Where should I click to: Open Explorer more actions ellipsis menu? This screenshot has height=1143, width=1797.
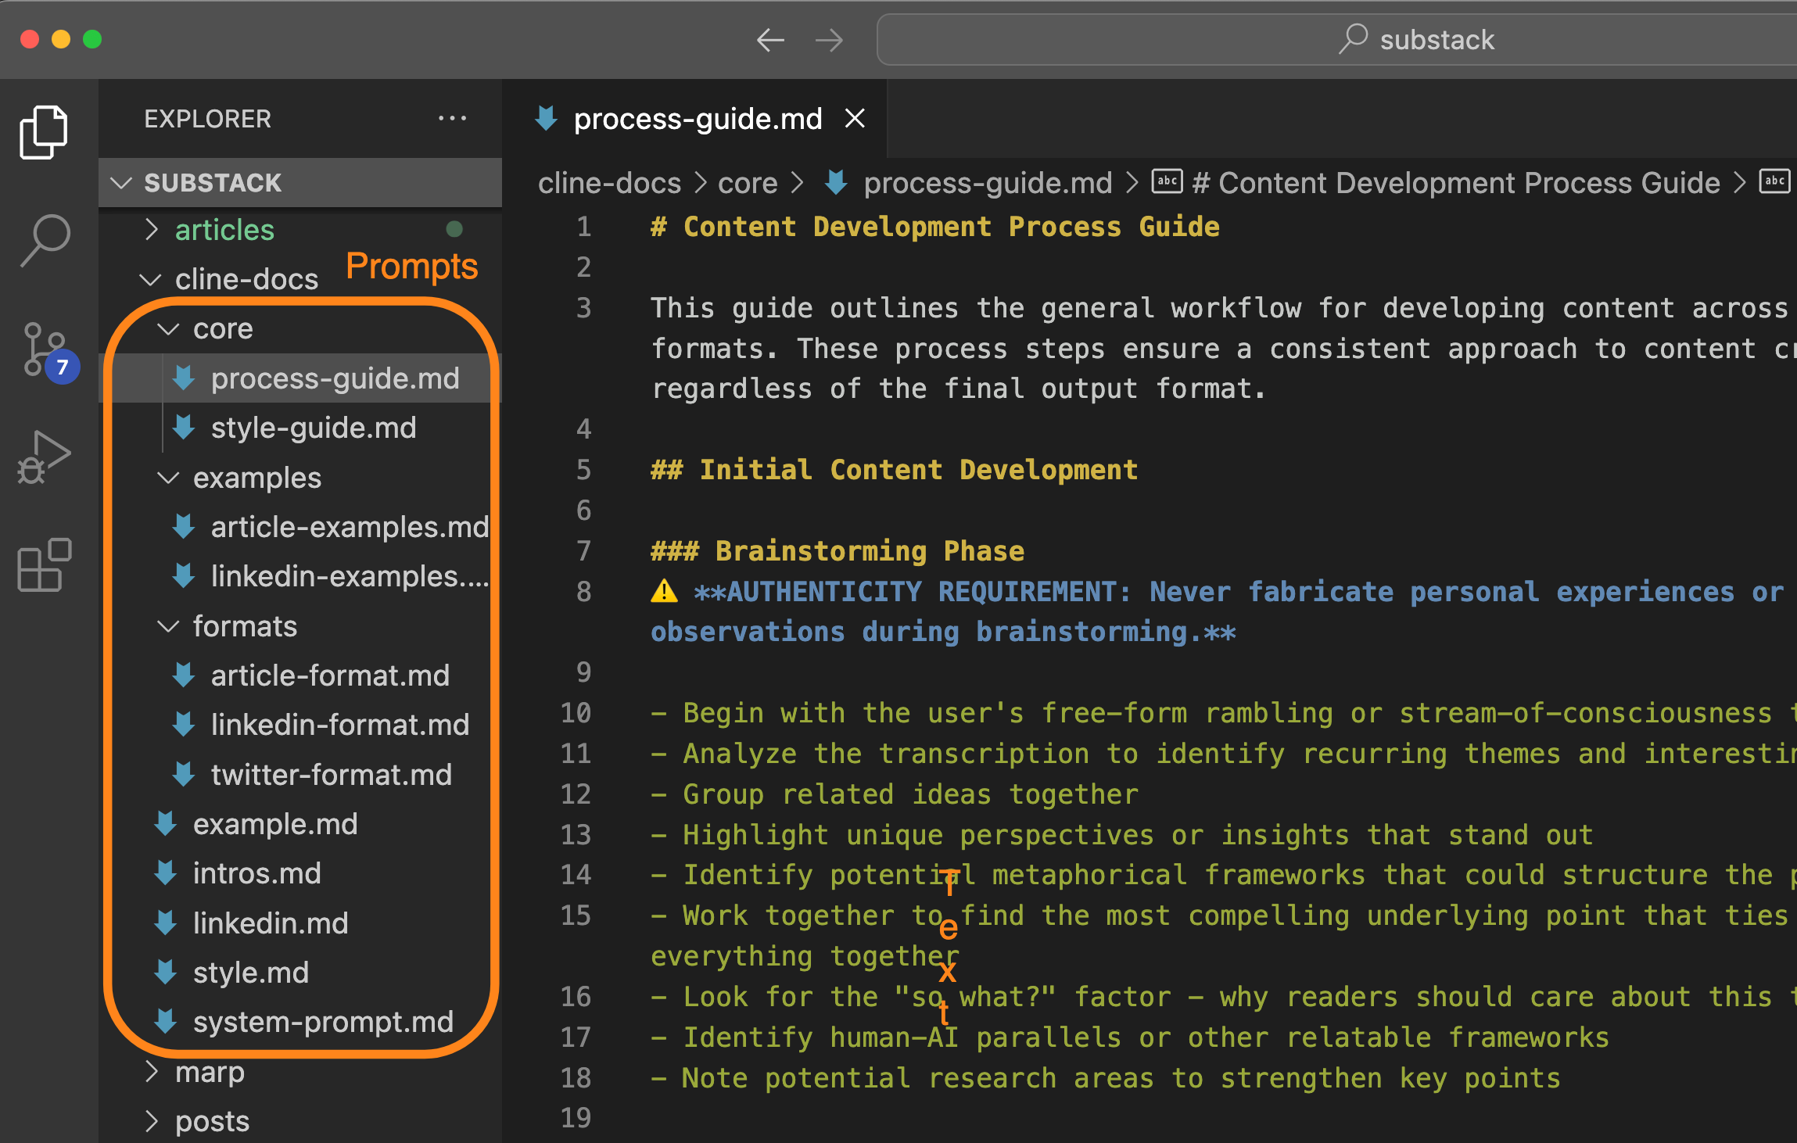[452, 119]
